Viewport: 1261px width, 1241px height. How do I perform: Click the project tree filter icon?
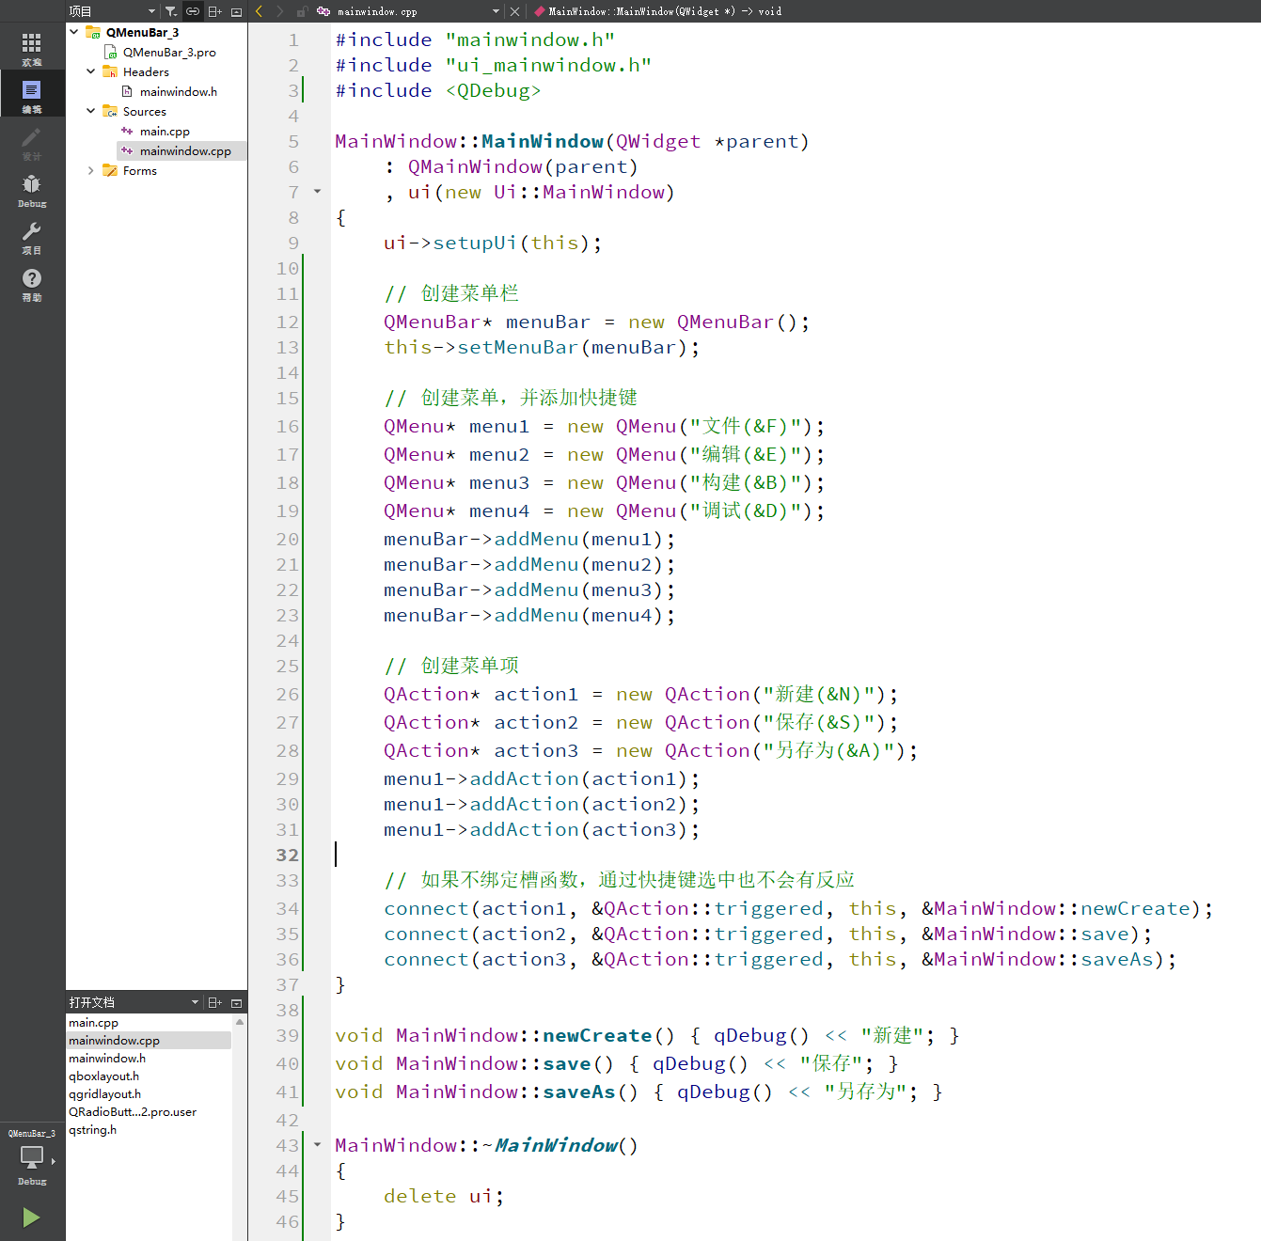171,11
